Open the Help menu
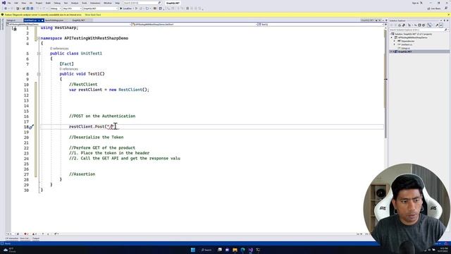 [118, 3]
